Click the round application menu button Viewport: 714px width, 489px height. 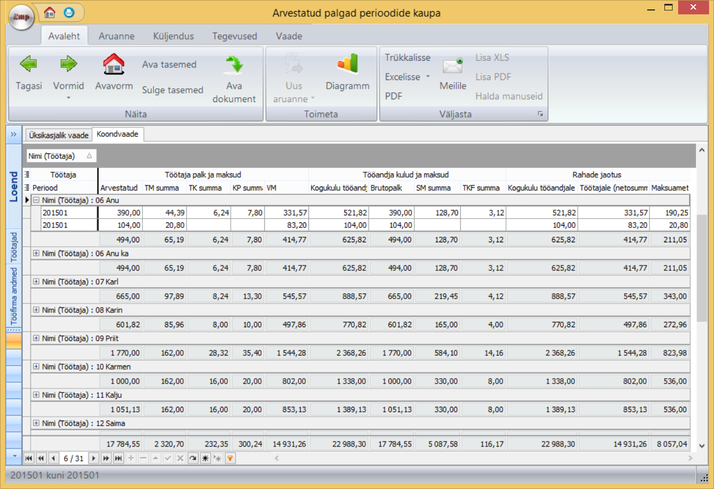[22, 17]
